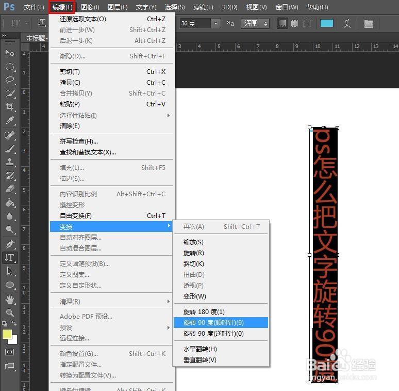Select the Eyedropper tool
399x391 pixels.
(x=10, y=120)
